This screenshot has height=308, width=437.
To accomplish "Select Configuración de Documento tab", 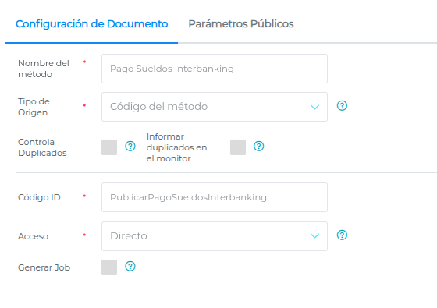I will [92, 24].
